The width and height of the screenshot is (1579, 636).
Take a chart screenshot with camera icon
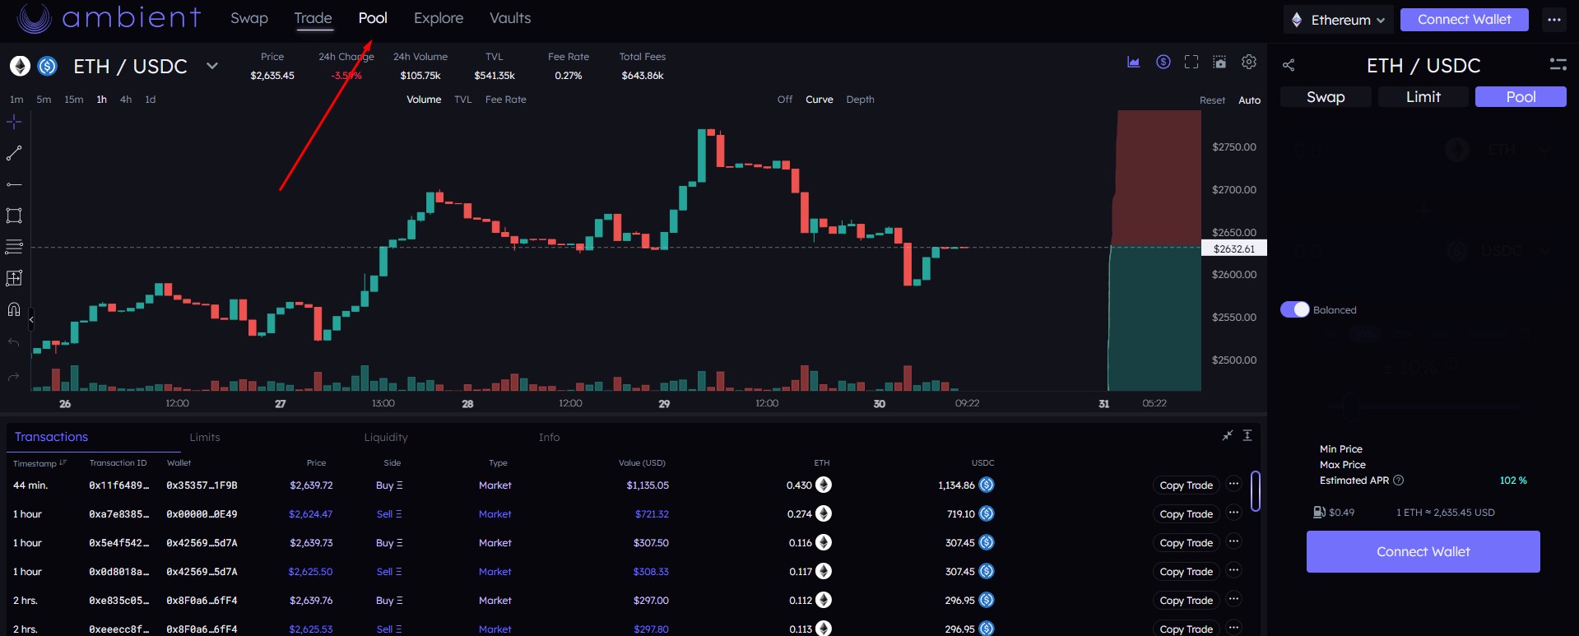[1219, 63]
